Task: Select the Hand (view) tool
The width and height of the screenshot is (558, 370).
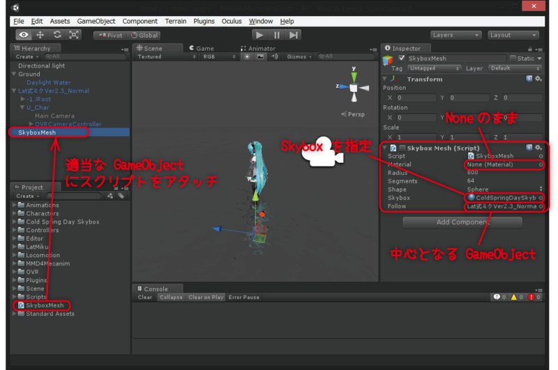Action: 24,35
